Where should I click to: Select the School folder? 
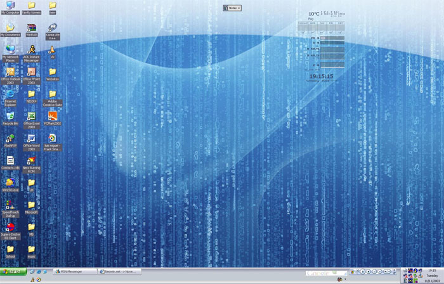[11, 252]
